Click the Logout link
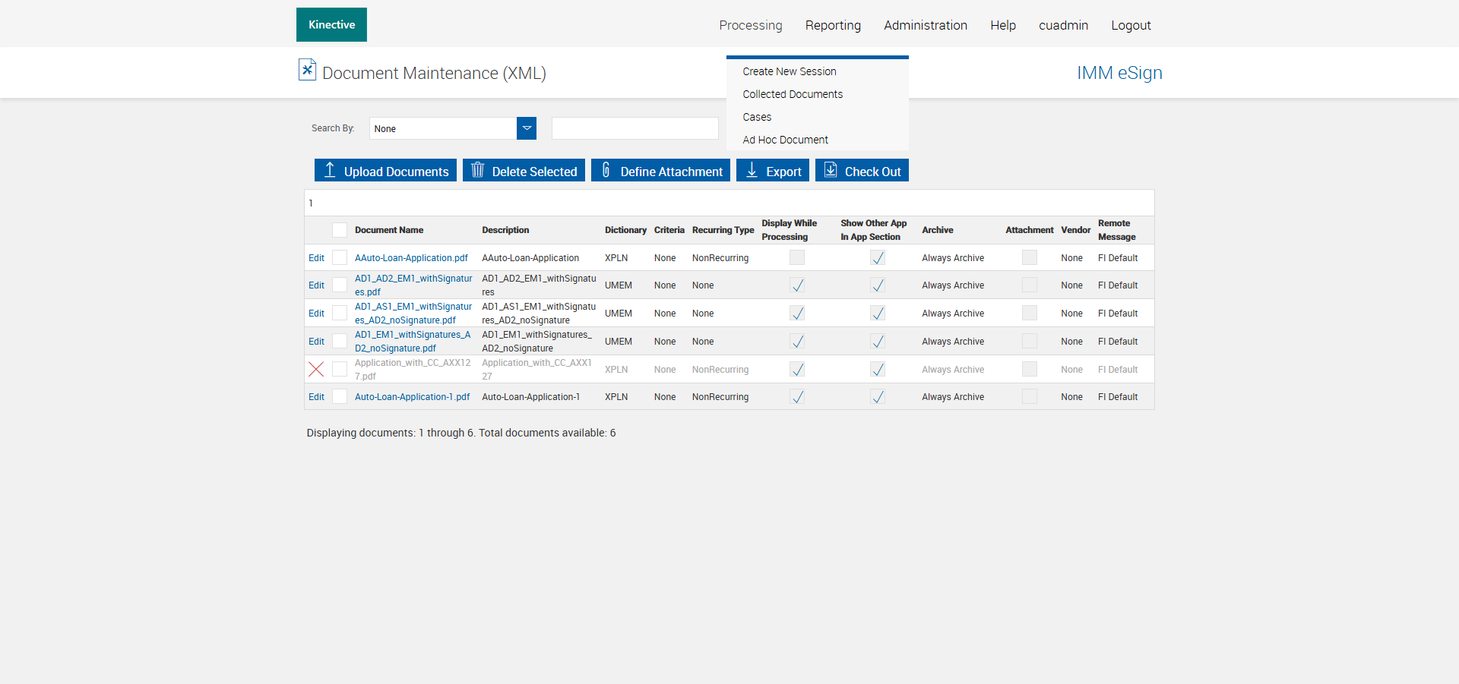The width and height of the screenshot is (1459, 684). pos(1130,25)
